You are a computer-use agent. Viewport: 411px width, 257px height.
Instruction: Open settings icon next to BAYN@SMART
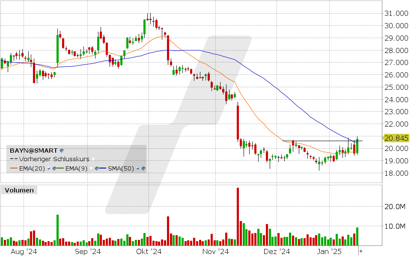62,151
